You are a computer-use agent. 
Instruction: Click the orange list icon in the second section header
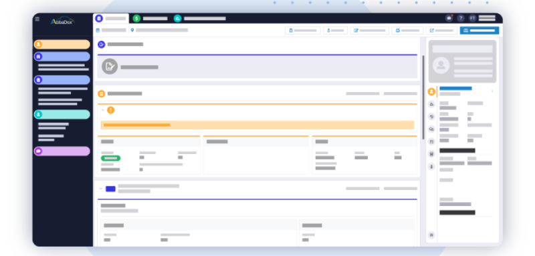point(102,94)
